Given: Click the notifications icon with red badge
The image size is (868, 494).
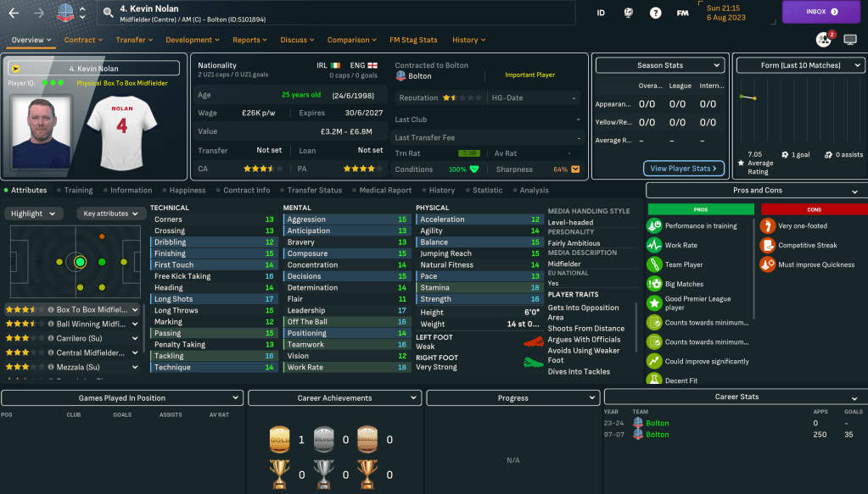Looking at the screenshot, I should (x=823, y=39).
